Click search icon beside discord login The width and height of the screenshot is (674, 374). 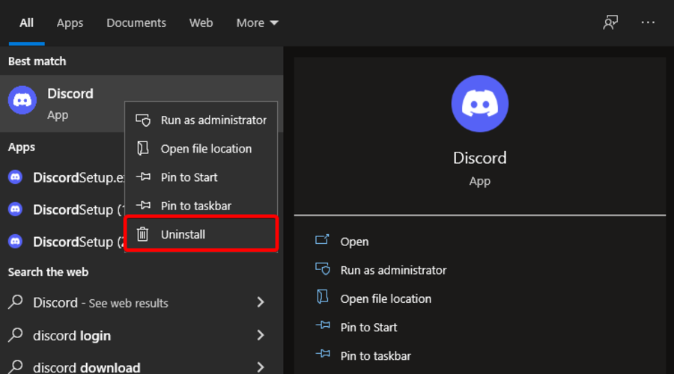[x=16, y=334]
